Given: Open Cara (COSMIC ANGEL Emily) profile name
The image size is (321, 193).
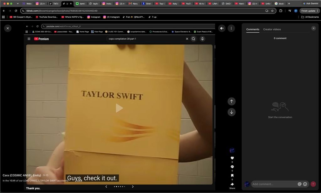Looking at the screenshot, I should 22,175.
